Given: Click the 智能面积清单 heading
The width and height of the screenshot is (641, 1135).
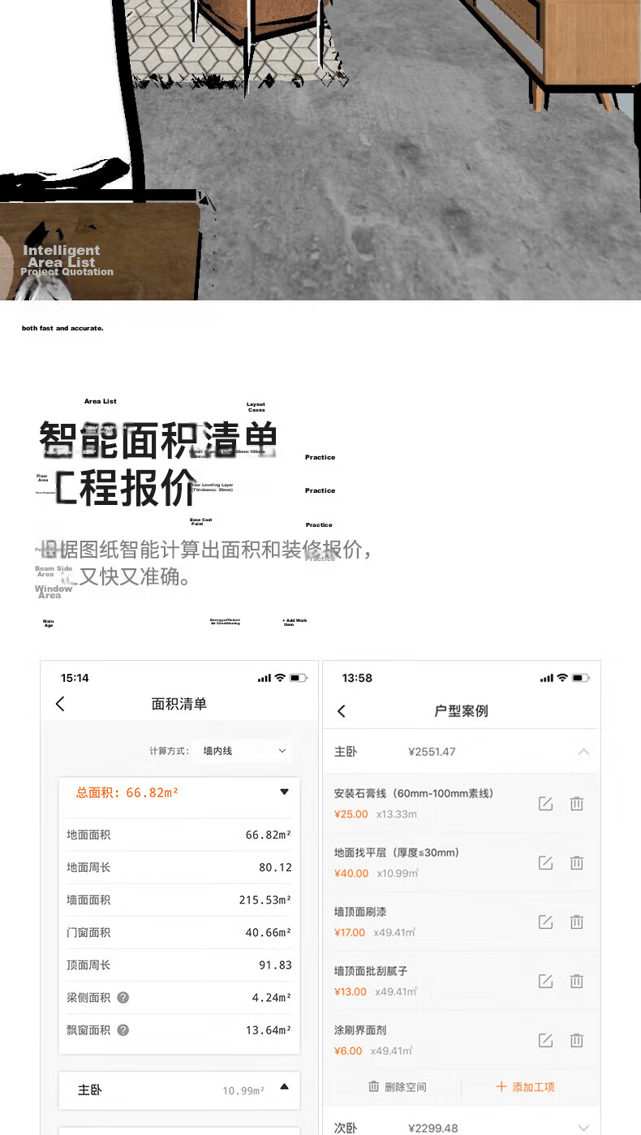Looking at the screenshot, I should [159, 441].
